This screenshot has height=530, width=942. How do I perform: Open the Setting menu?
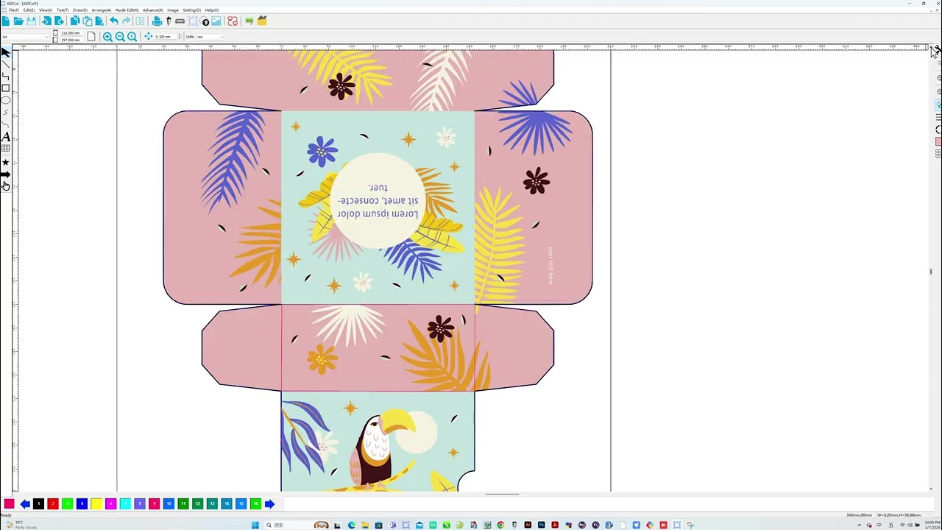(191, 10)
